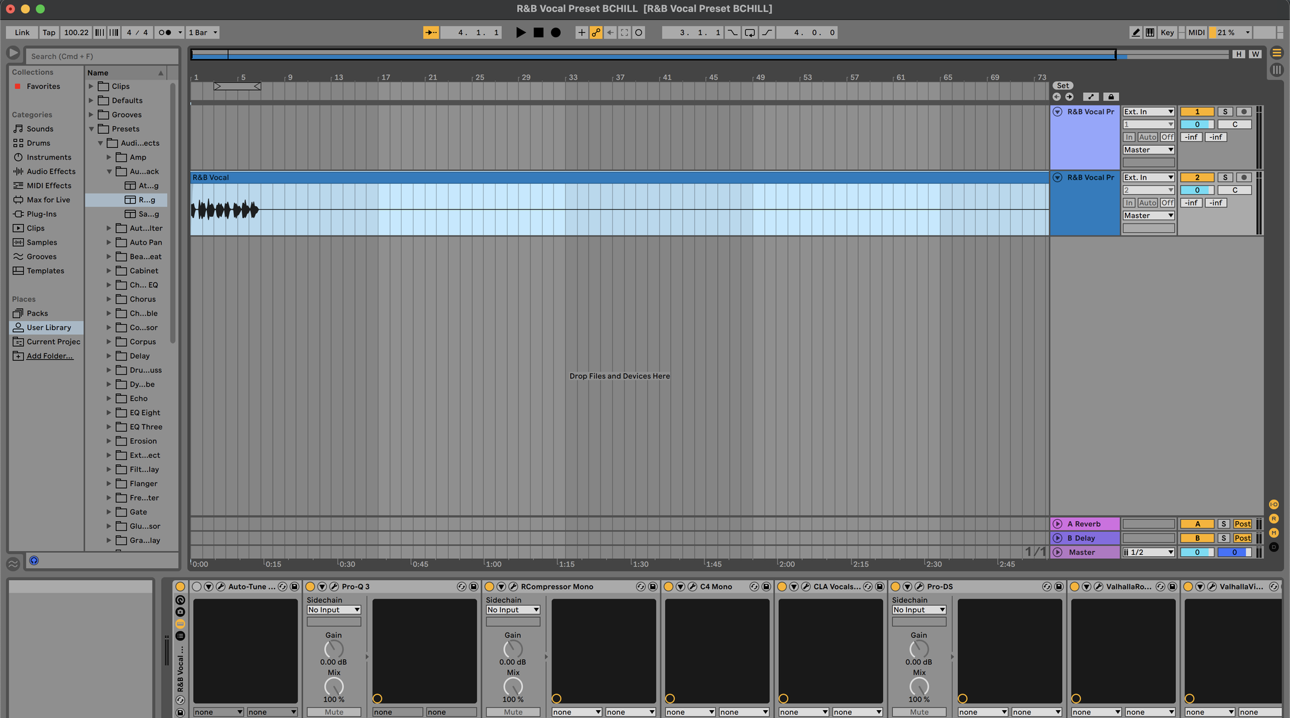Open the 1 Bar quantization dropdown

[202, 32]
